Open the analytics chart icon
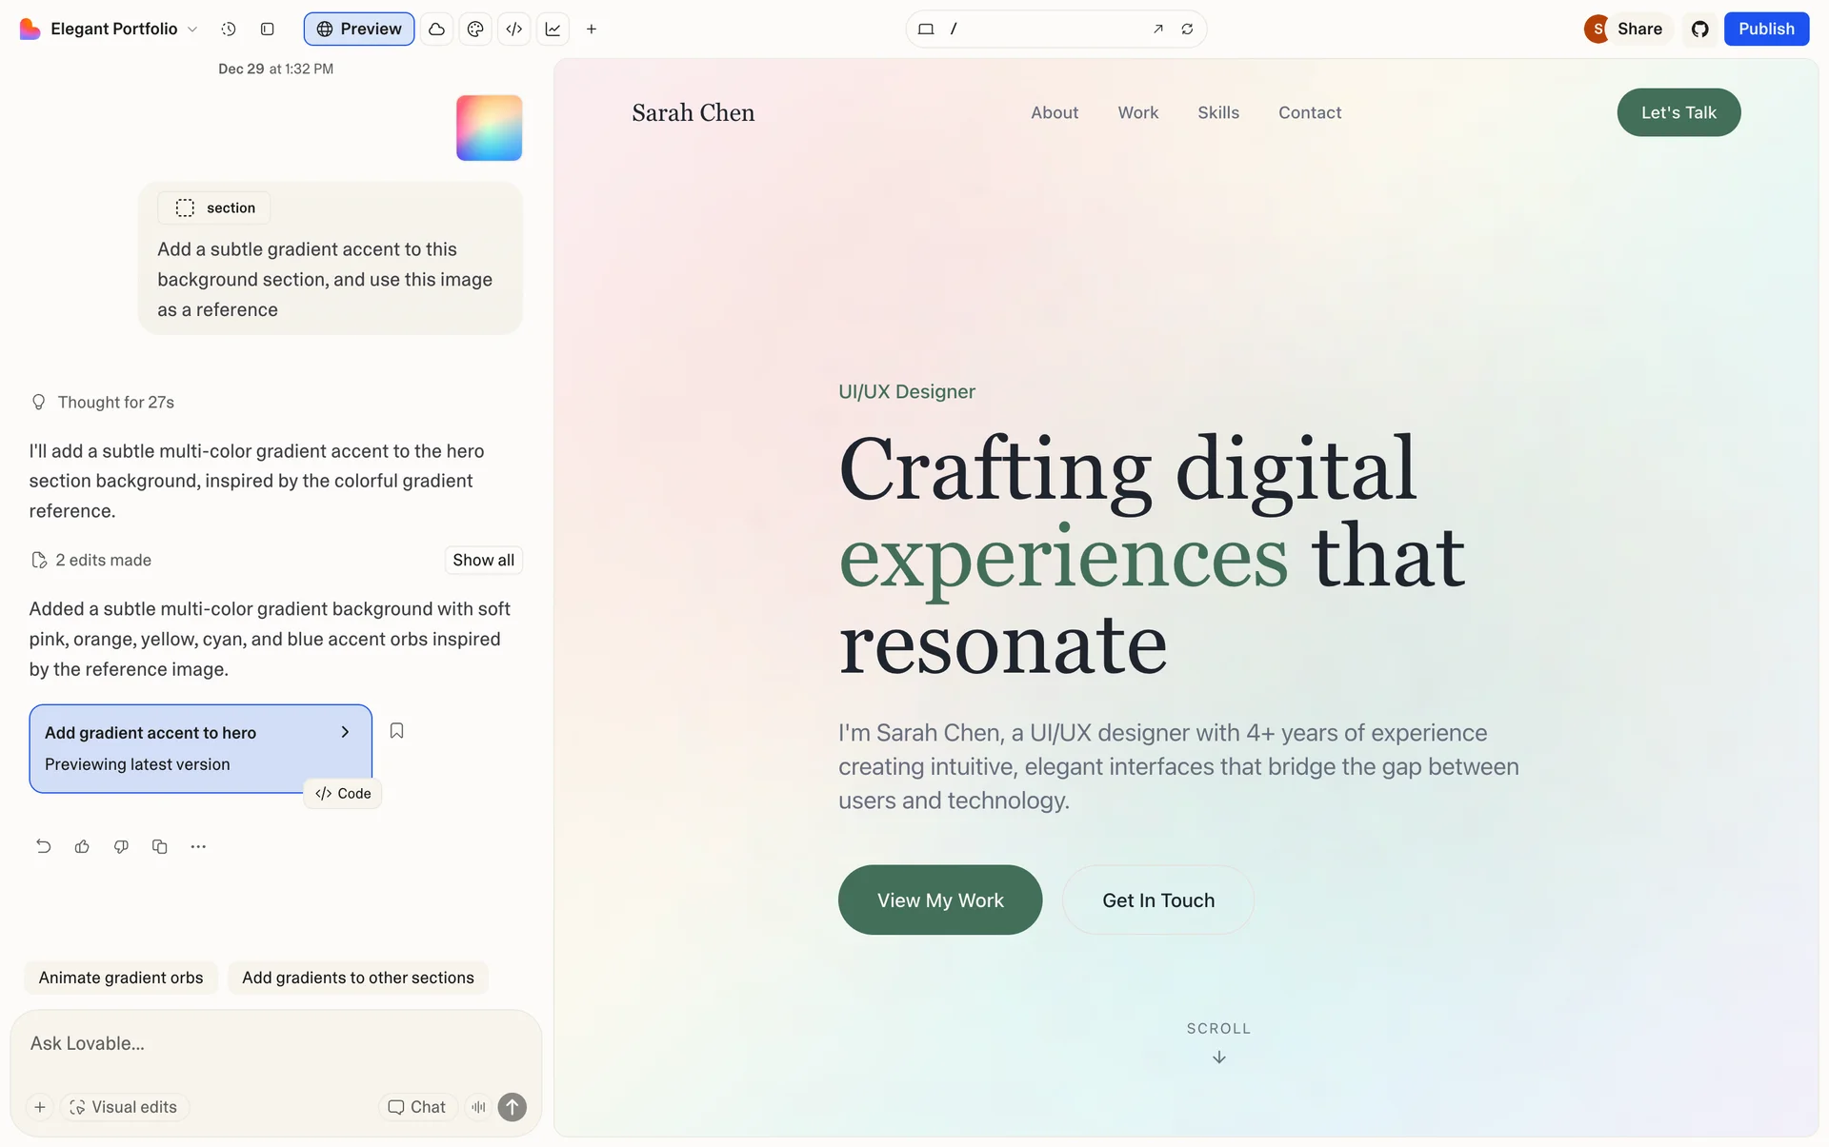Image resolution: width=1829 pixels, height=1147 pixels. coord(553,30)
